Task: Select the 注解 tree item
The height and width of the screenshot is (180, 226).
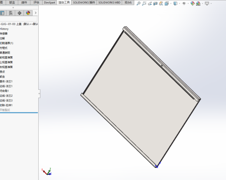Action: coord(3,38)
